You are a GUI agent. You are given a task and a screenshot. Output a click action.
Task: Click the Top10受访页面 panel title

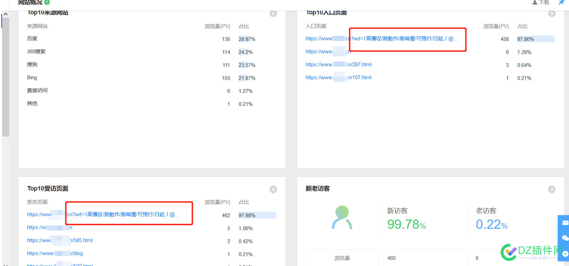48,188
